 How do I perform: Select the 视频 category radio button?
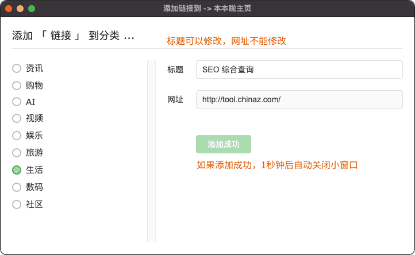coord(17,118)
